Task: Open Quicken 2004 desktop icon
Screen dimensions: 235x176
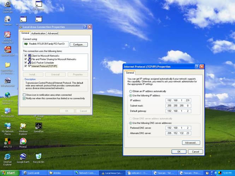Action: coord(7,51)
